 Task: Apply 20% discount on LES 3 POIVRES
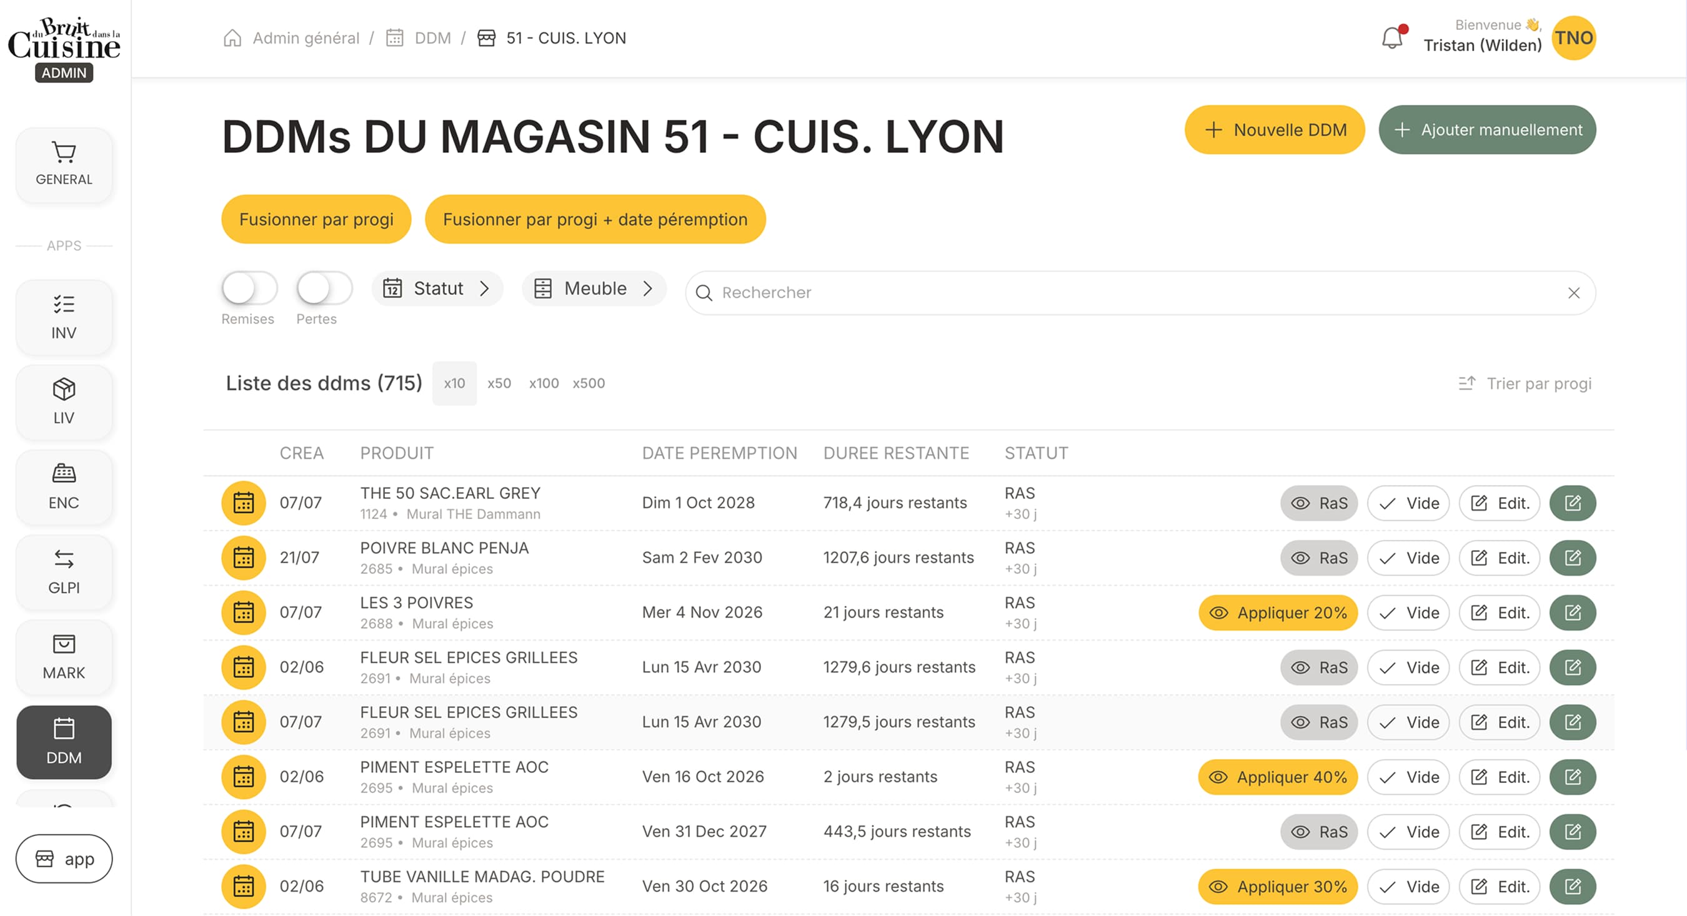tap(1278, 613)
